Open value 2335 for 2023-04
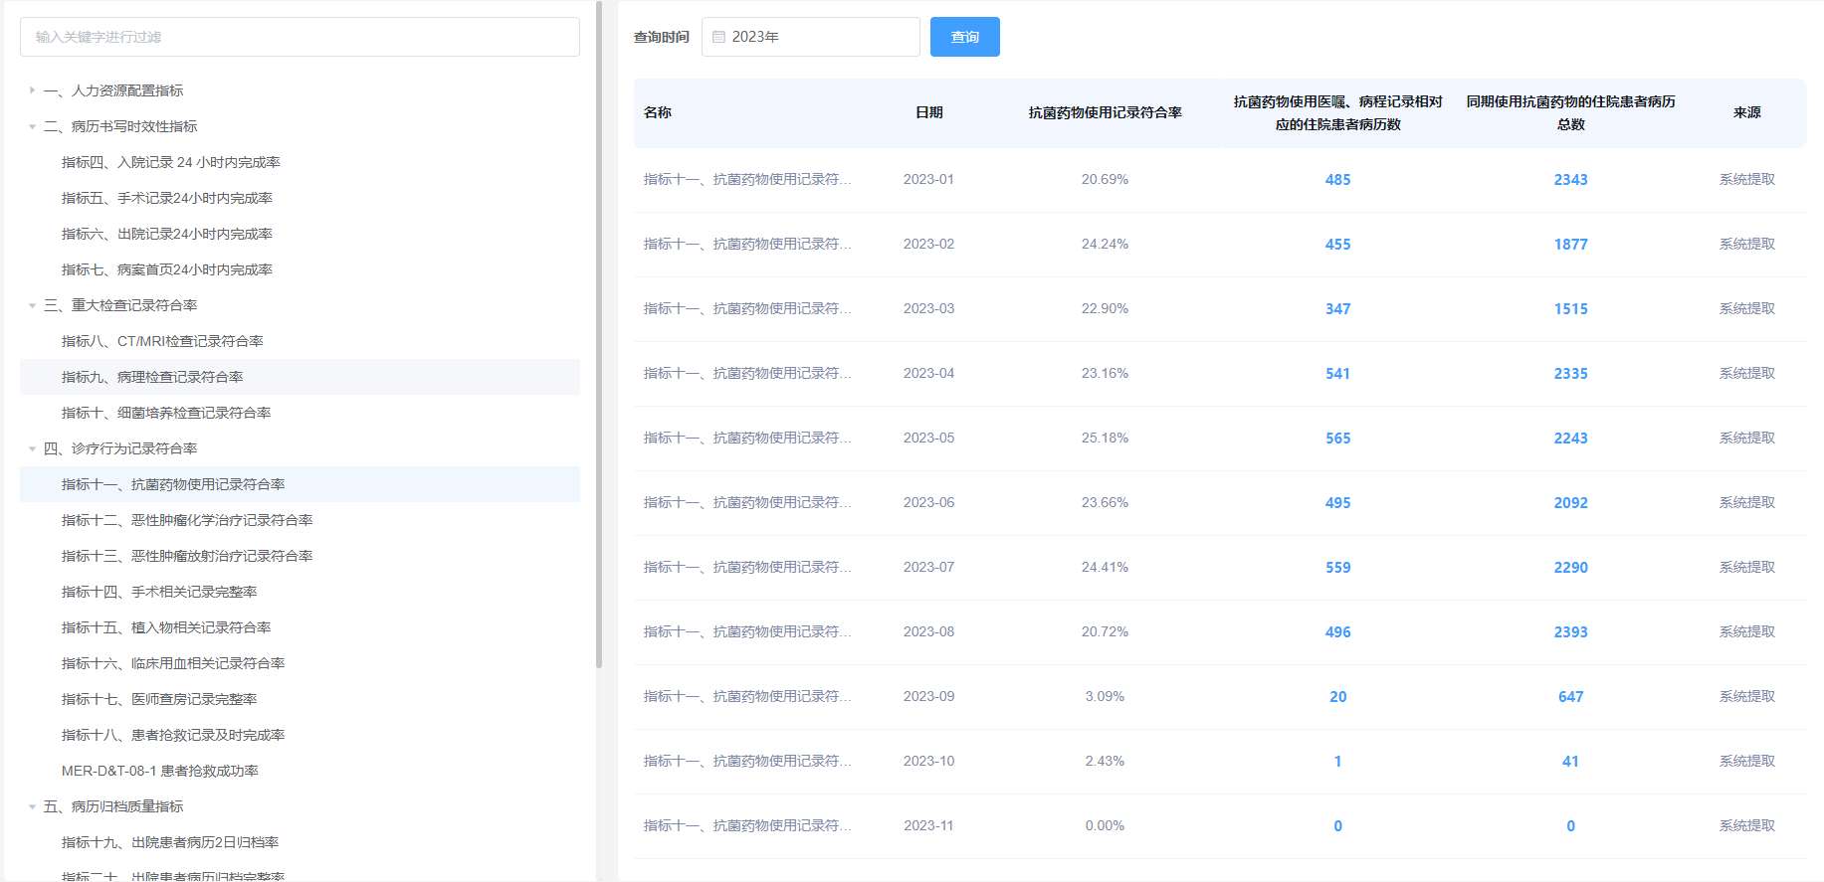The height and width of the screenshot is (882, 1824). tap(1570, 374)
